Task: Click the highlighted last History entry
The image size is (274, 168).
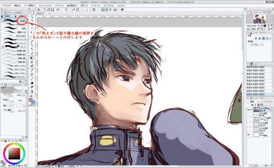Action: click(x=259, y=95)
